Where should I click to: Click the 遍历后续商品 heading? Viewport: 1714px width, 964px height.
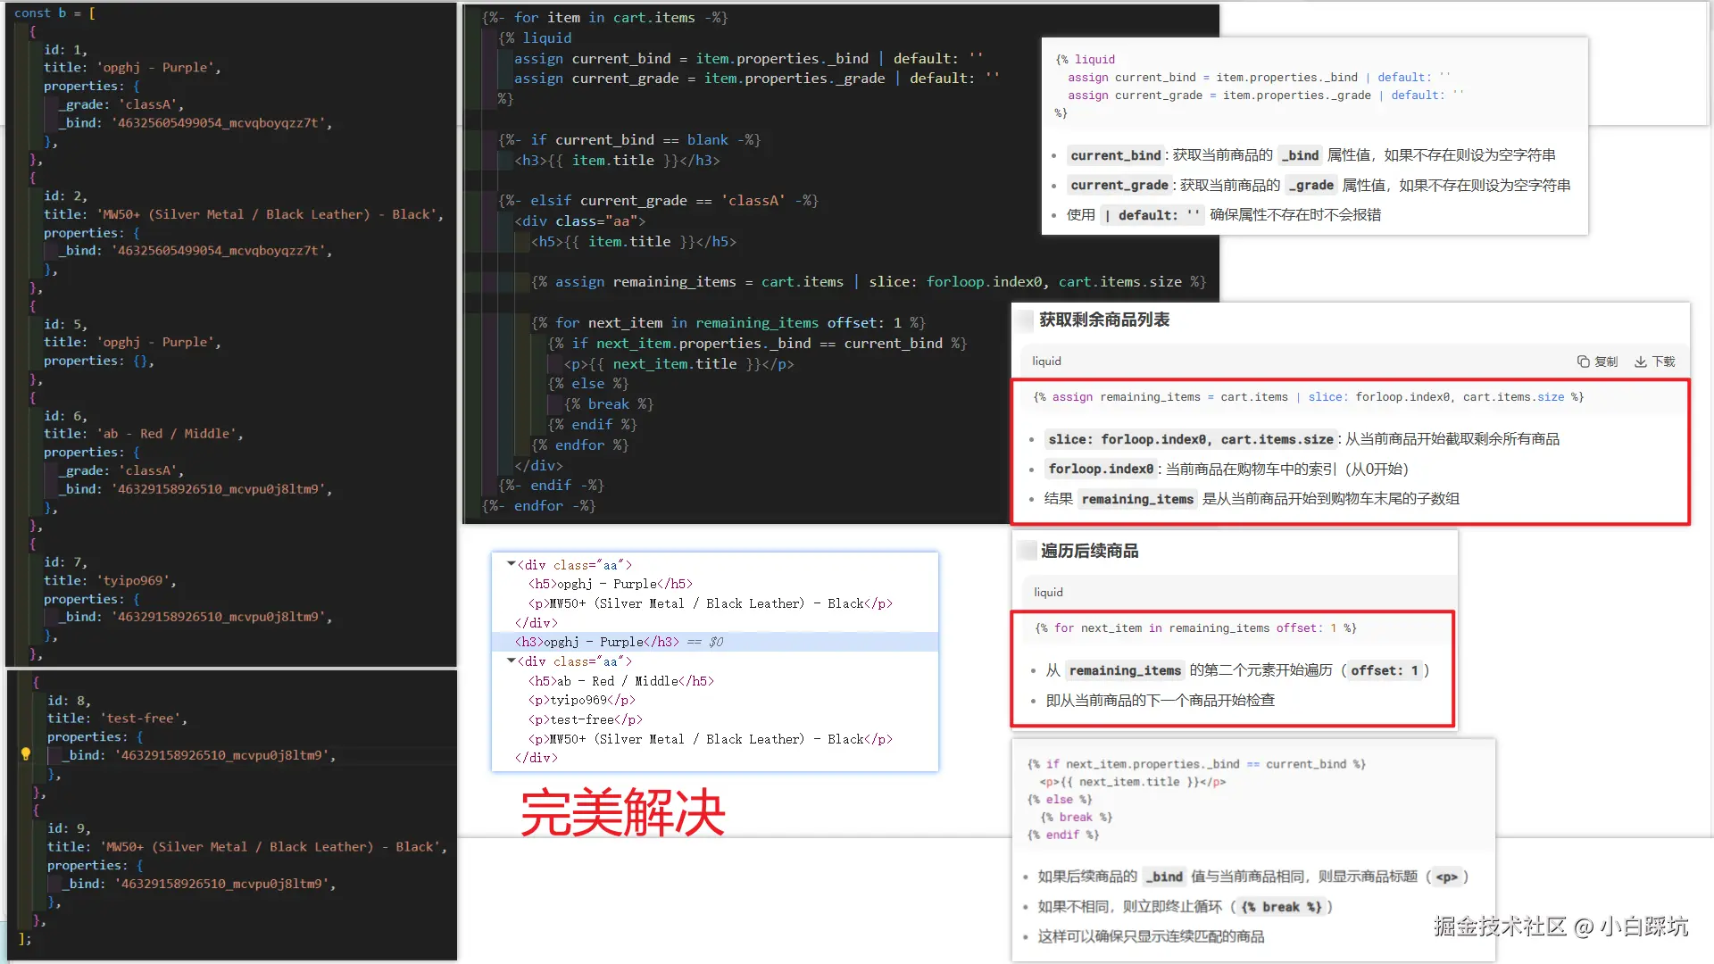[x=1089, y=551]
